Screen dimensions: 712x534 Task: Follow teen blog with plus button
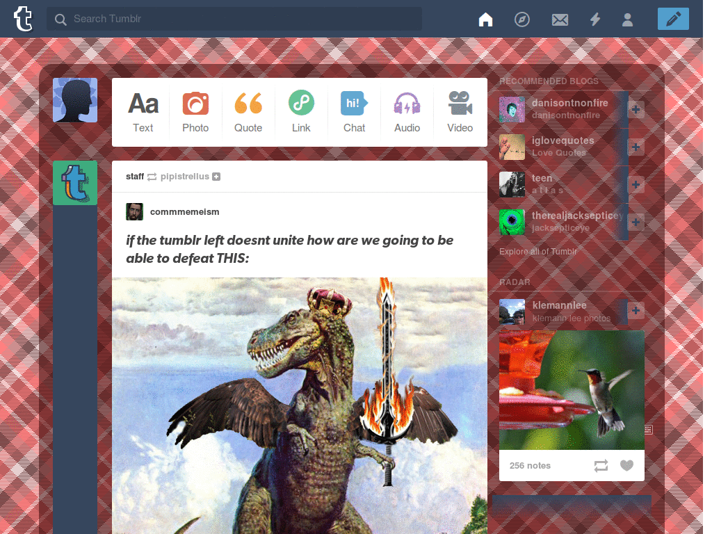pos(636,185)
